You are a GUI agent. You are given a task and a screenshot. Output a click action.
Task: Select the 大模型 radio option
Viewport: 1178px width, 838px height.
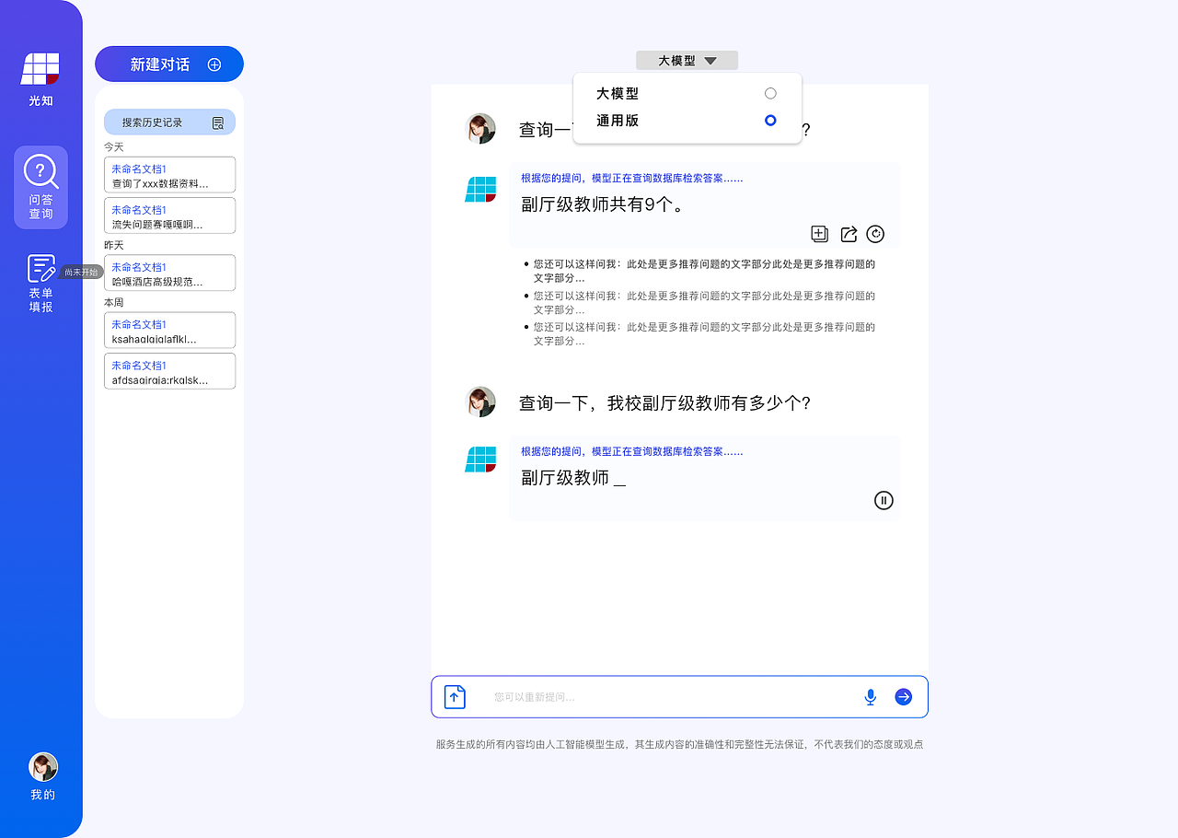(x=769, y=92)
